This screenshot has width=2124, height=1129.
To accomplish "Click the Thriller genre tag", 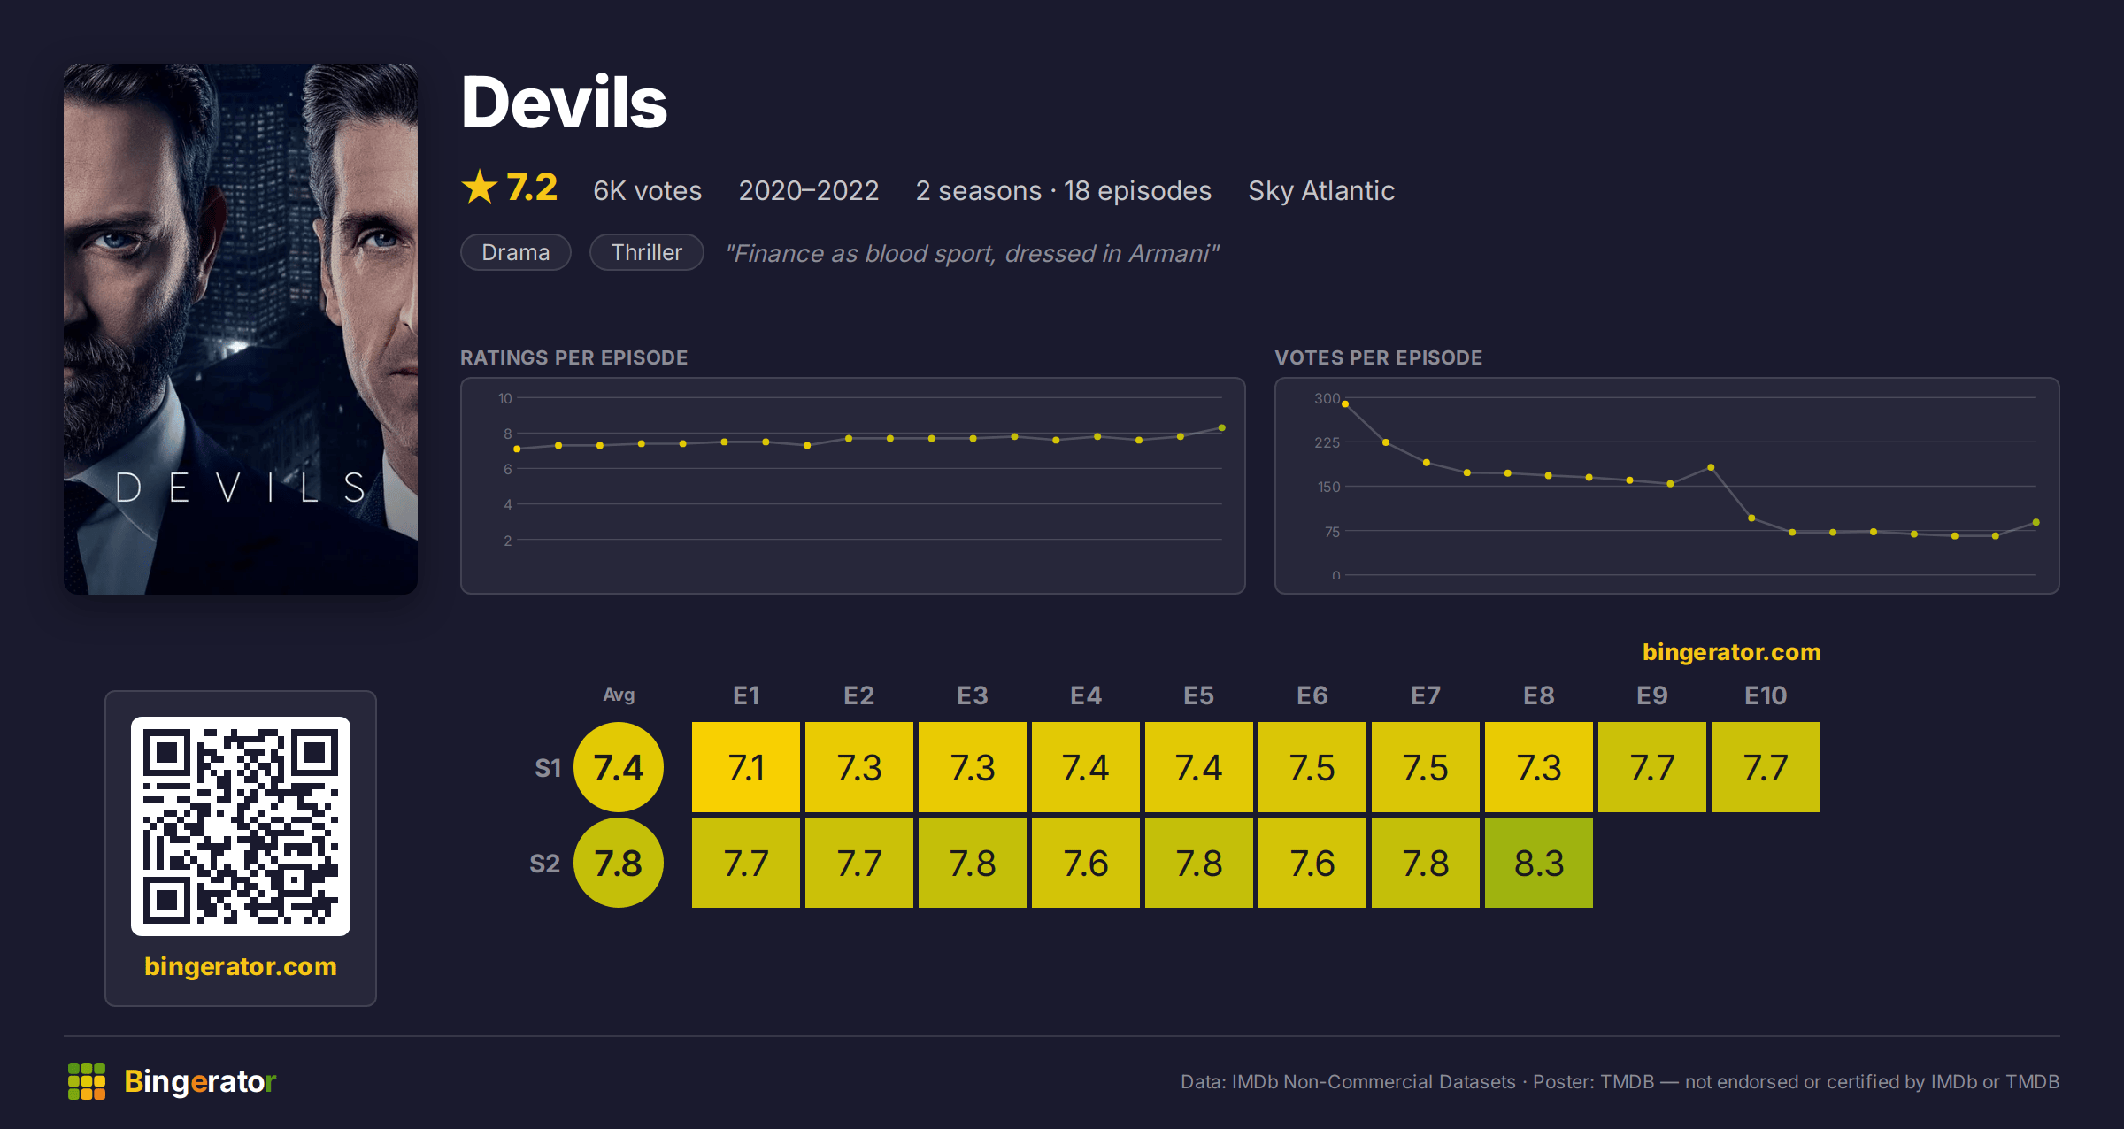I will click(647, 252).
